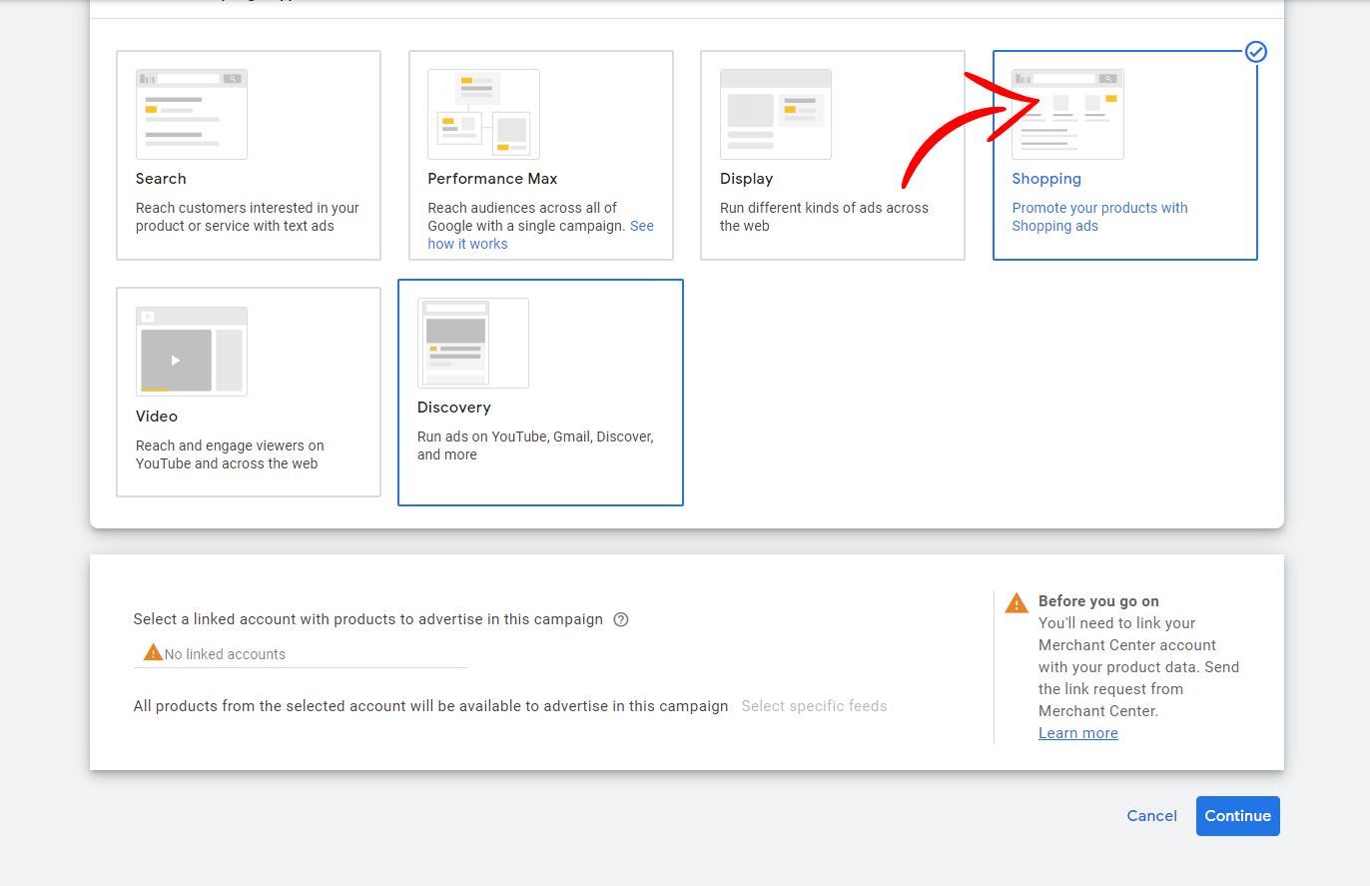The image size is (1370, 886).
Task: Open the help tooltip beside linked account prompt
Action: tap(620, 619)
